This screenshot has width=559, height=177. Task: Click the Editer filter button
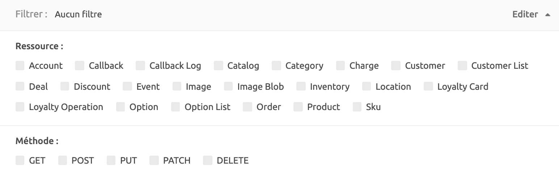point(525,14)
